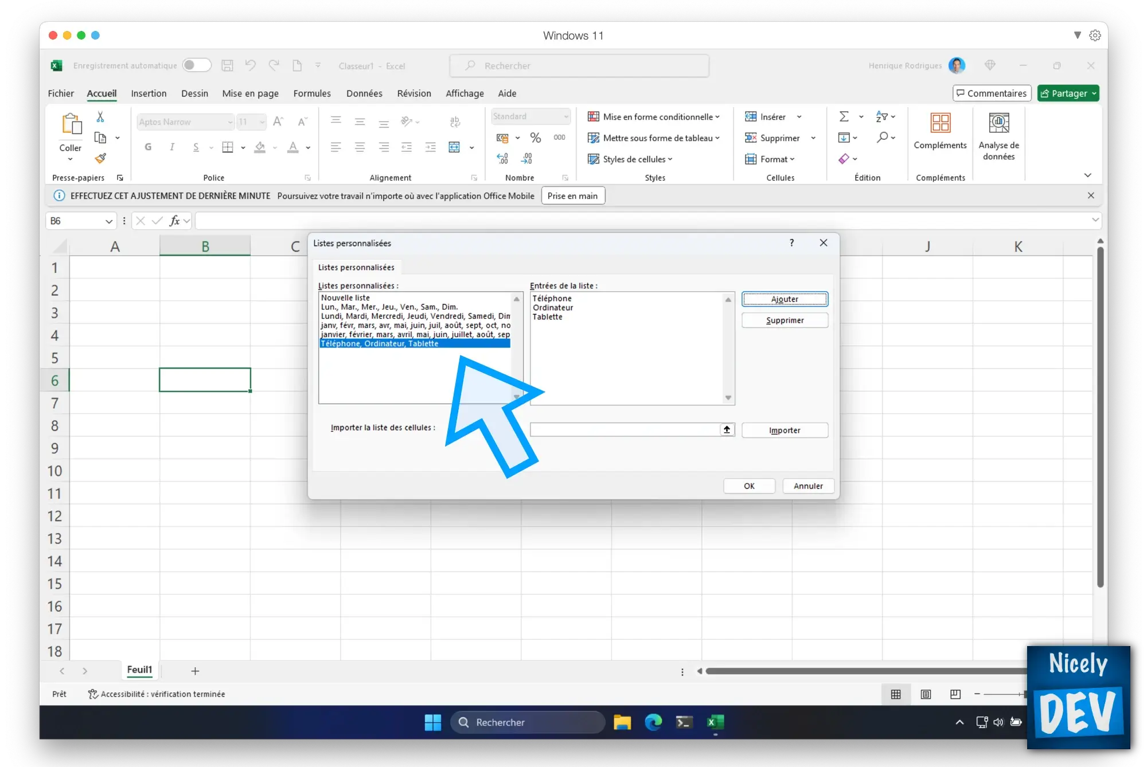Image resolution: width=1147 pixels, height=767 pixels.
Task: Click the find and select magnifier icon
Action: (x=883, y=137)
